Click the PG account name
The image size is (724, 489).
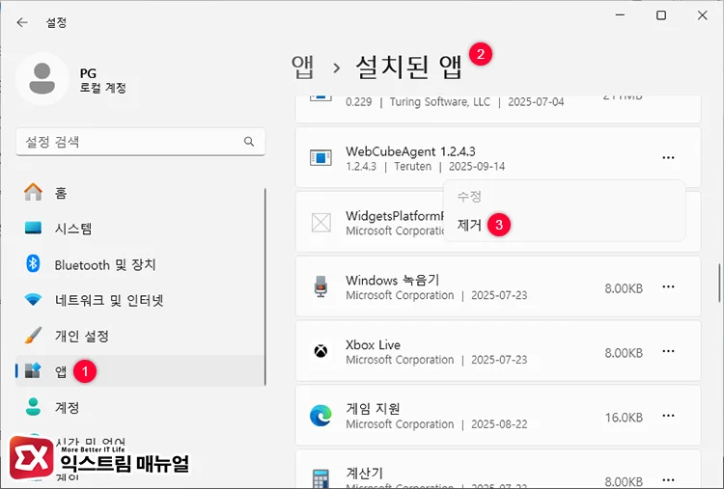click(x=88, y=73)
